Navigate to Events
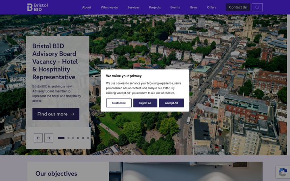The height and width of the screenshot is (181, 290). tap(175, 7)
